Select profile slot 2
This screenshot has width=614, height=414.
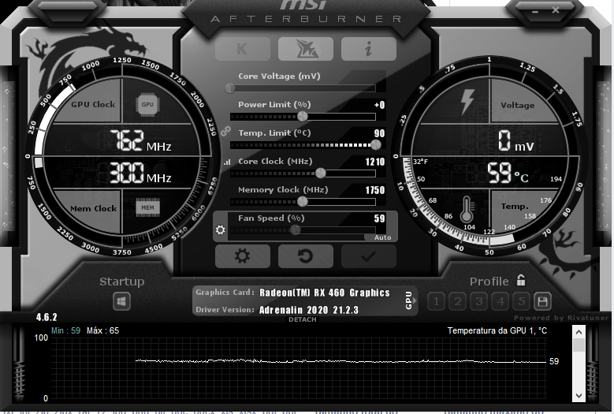457,301
